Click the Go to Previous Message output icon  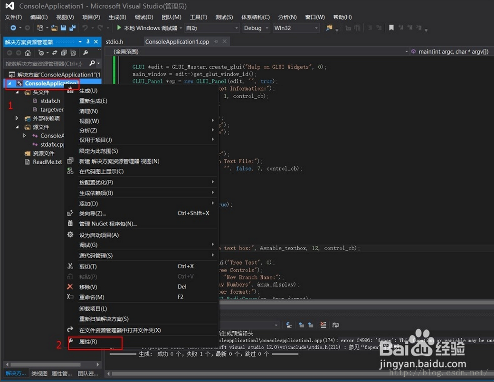tap(302, 325)
